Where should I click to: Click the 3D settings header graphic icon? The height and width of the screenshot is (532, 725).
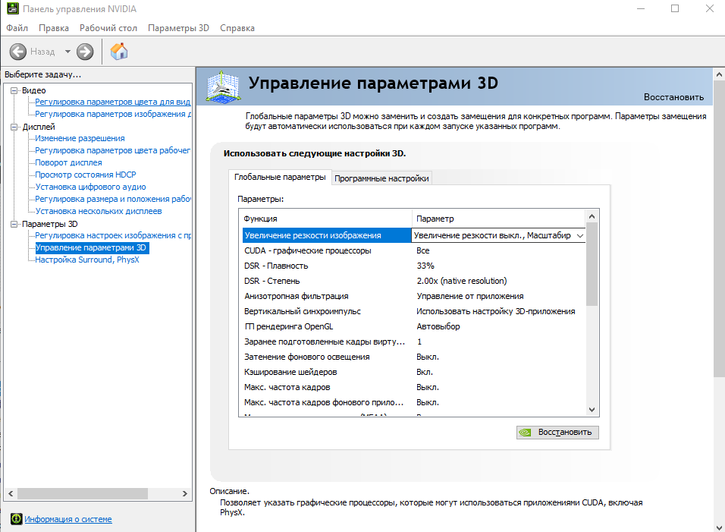(x=223, y=87)
